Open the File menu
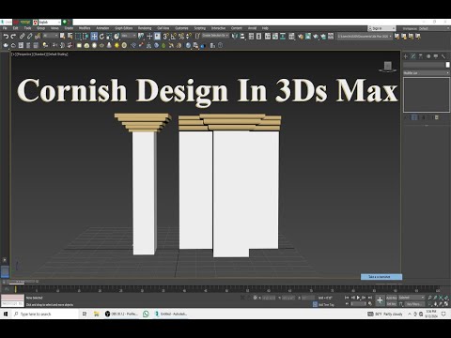The image size is (451, 338). coord(5,28)
